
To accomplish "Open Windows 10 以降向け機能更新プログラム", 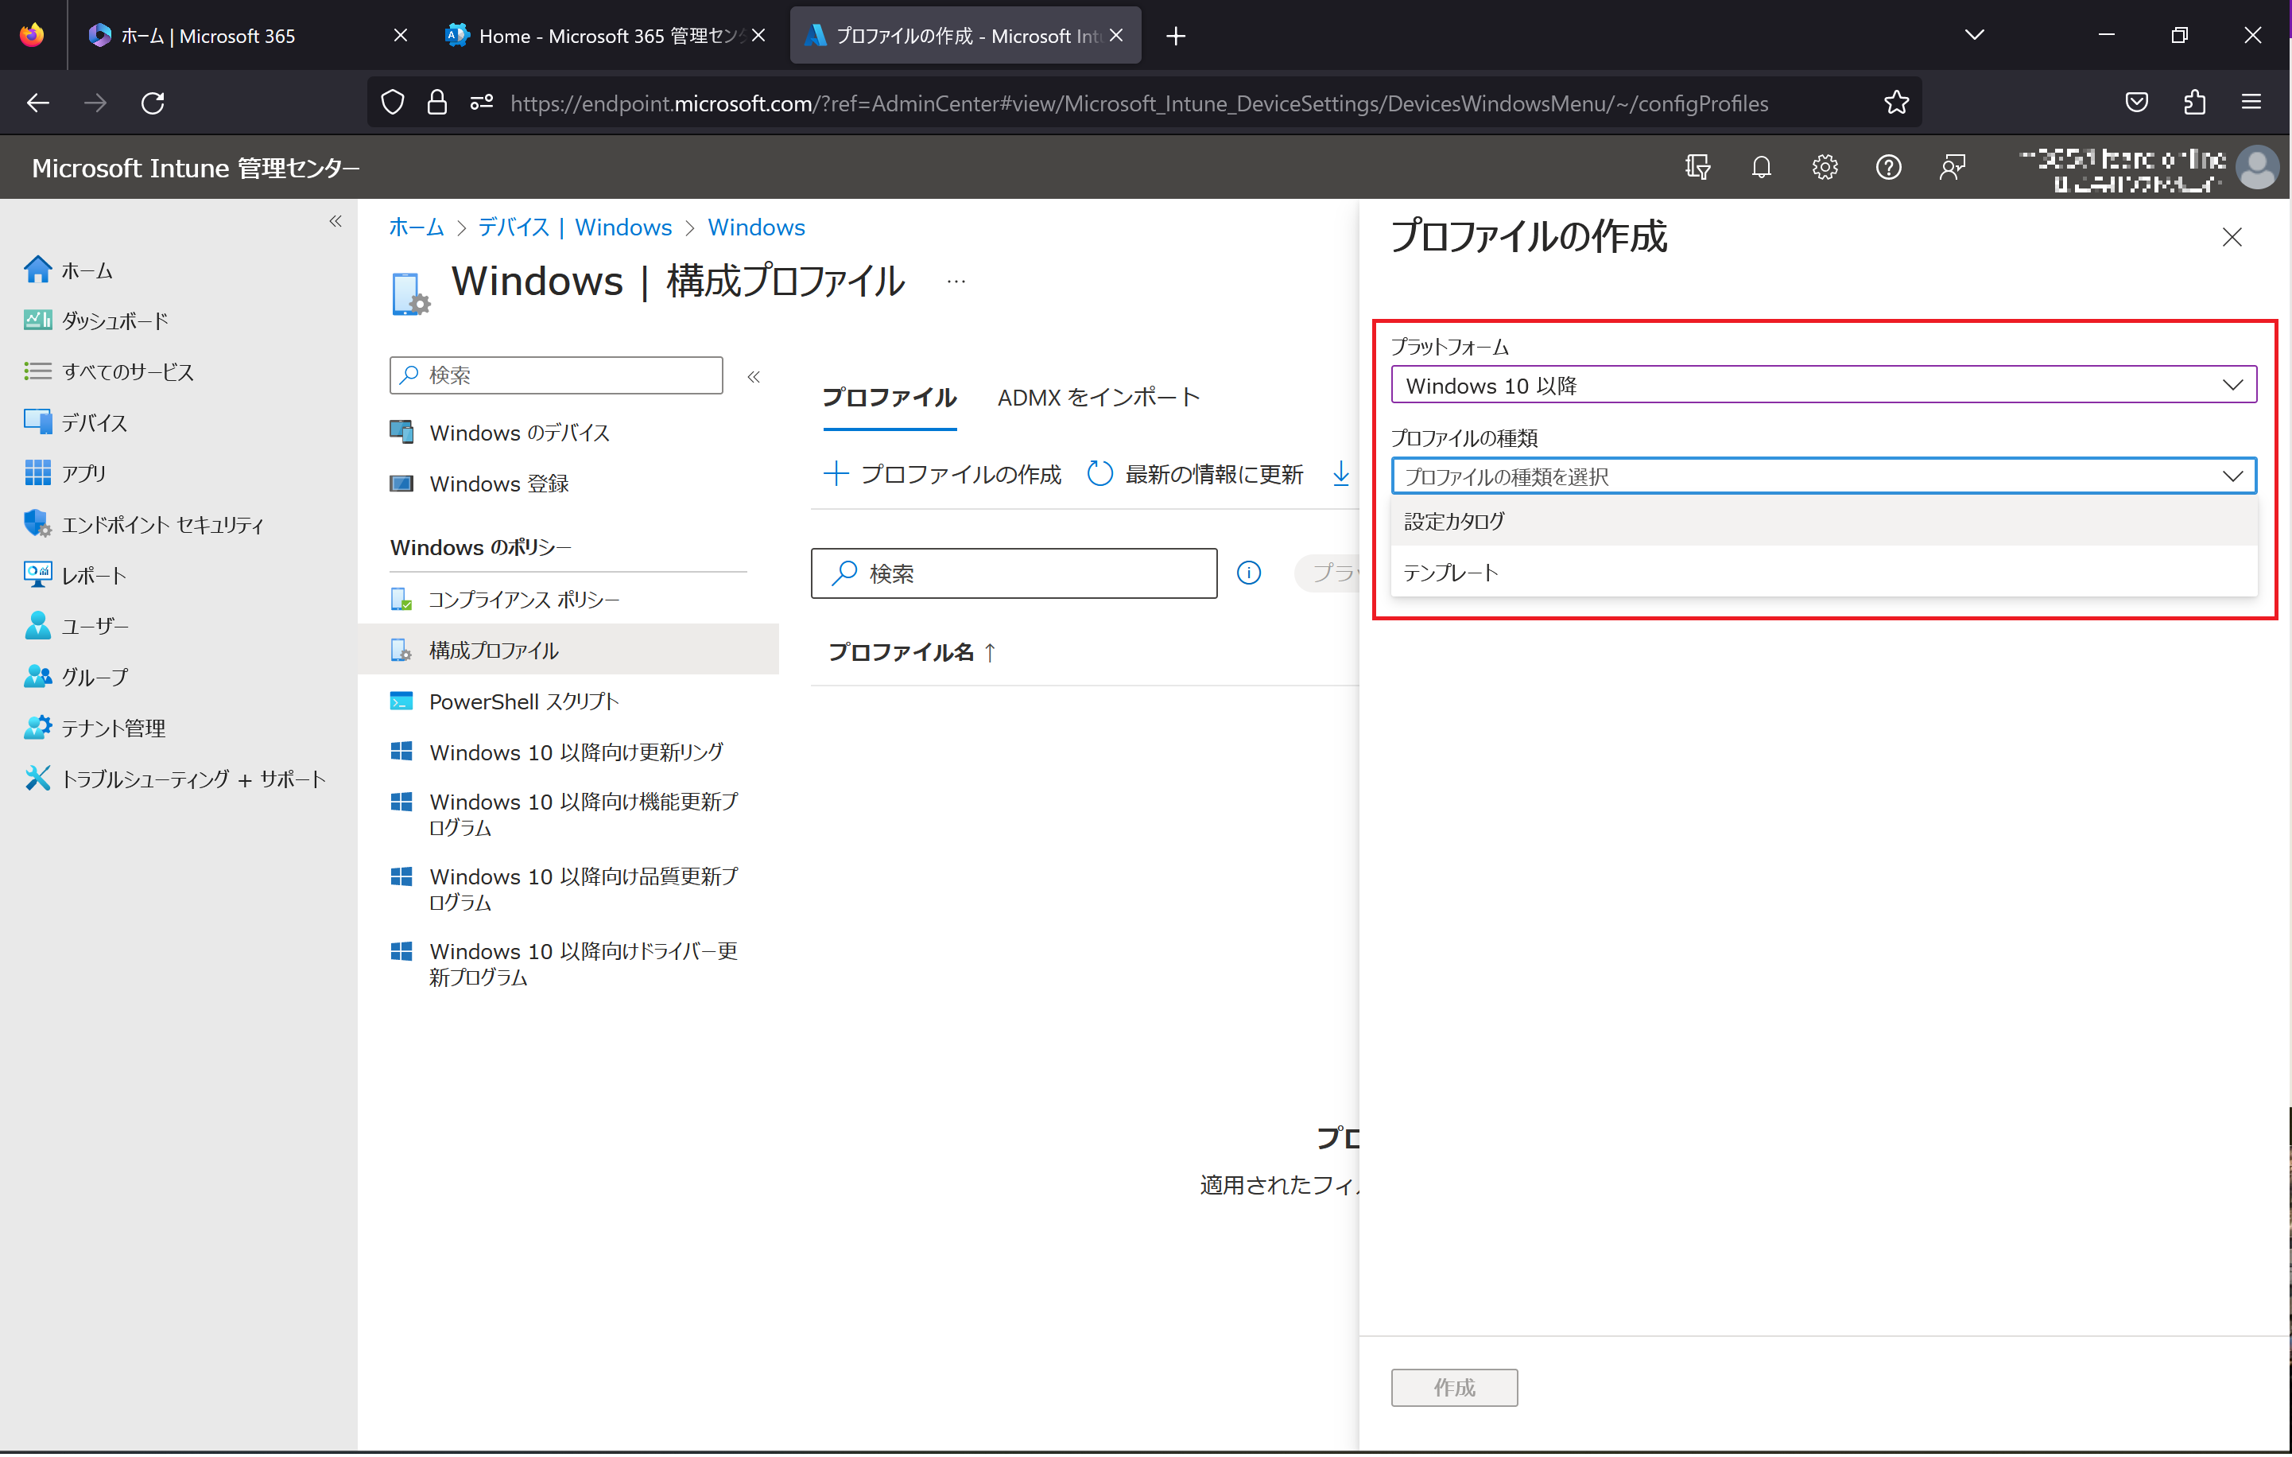I will [x=564, y=814].
